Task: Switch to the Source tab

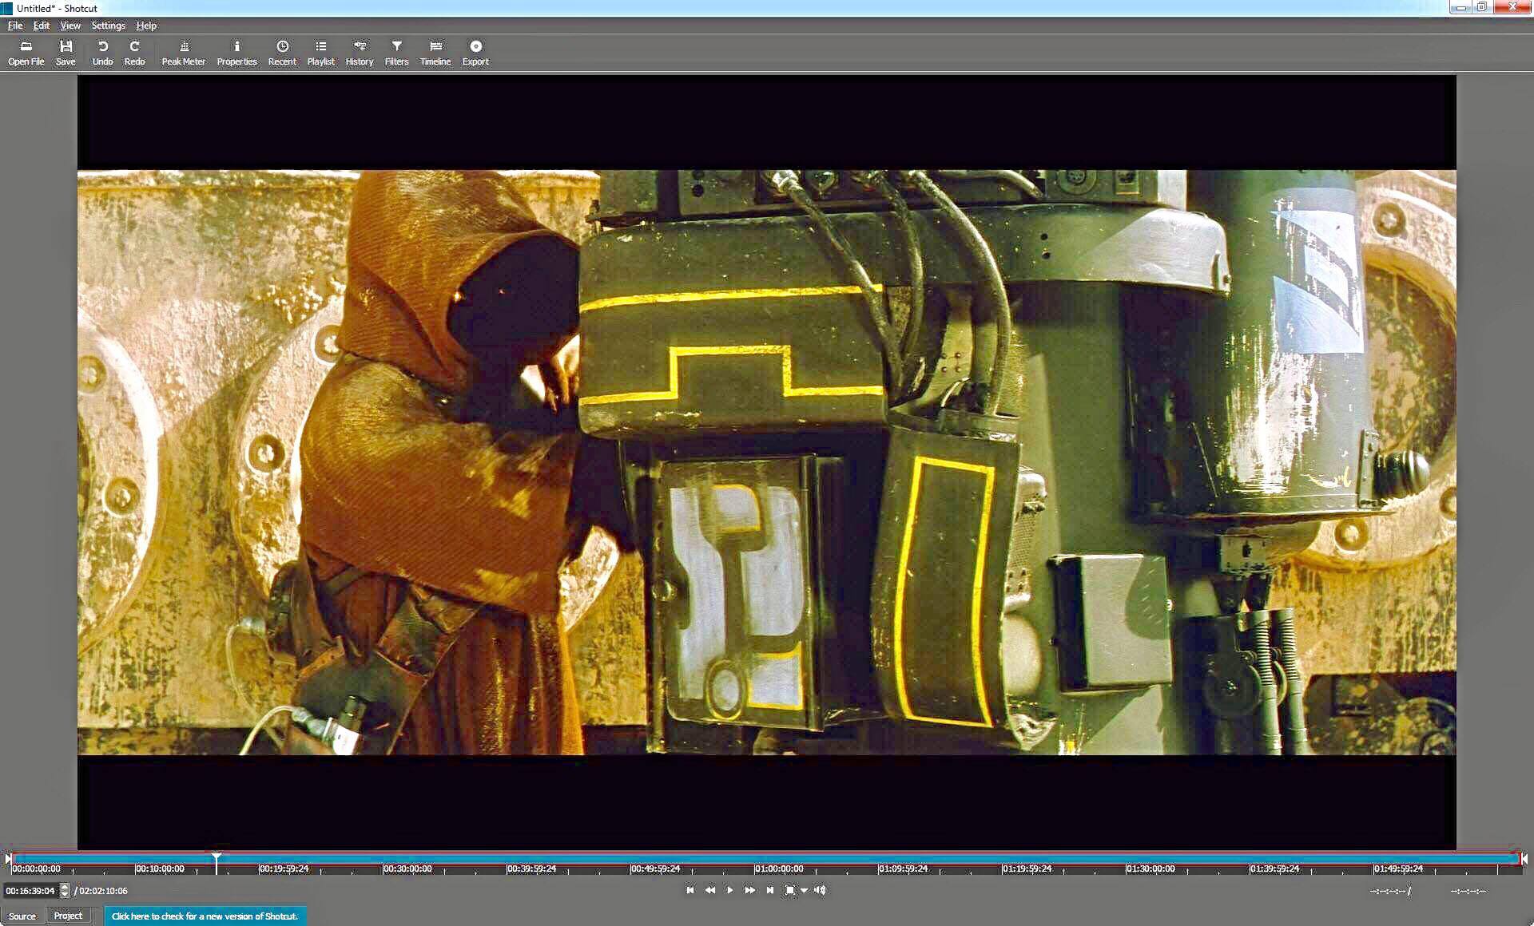Action: pos(22,916)
